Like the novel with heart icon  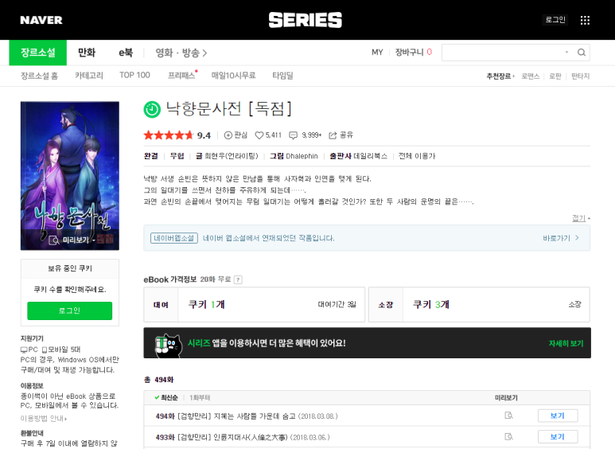point(259,135)
